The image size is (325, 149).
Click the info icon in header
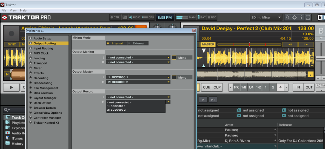click(301, 17)
